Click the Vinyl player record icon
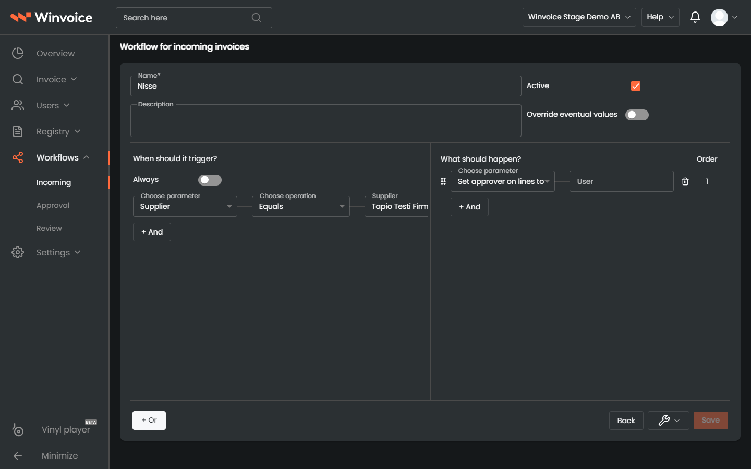 18,429
